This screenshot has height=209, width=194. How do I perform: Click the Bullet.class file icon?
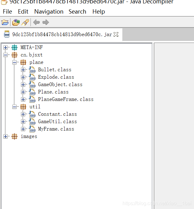coord(32,70)
